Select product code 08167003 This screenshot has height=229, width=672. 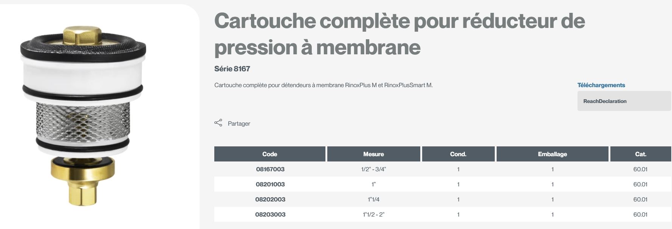270,169
